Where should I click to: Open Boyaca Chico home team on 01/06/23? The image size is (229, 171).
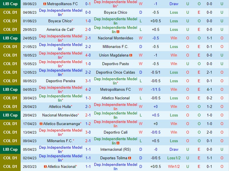(x=60, y=21)
